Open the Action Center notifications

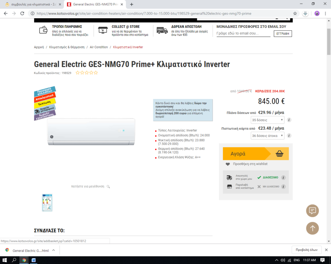click(322, 260)
